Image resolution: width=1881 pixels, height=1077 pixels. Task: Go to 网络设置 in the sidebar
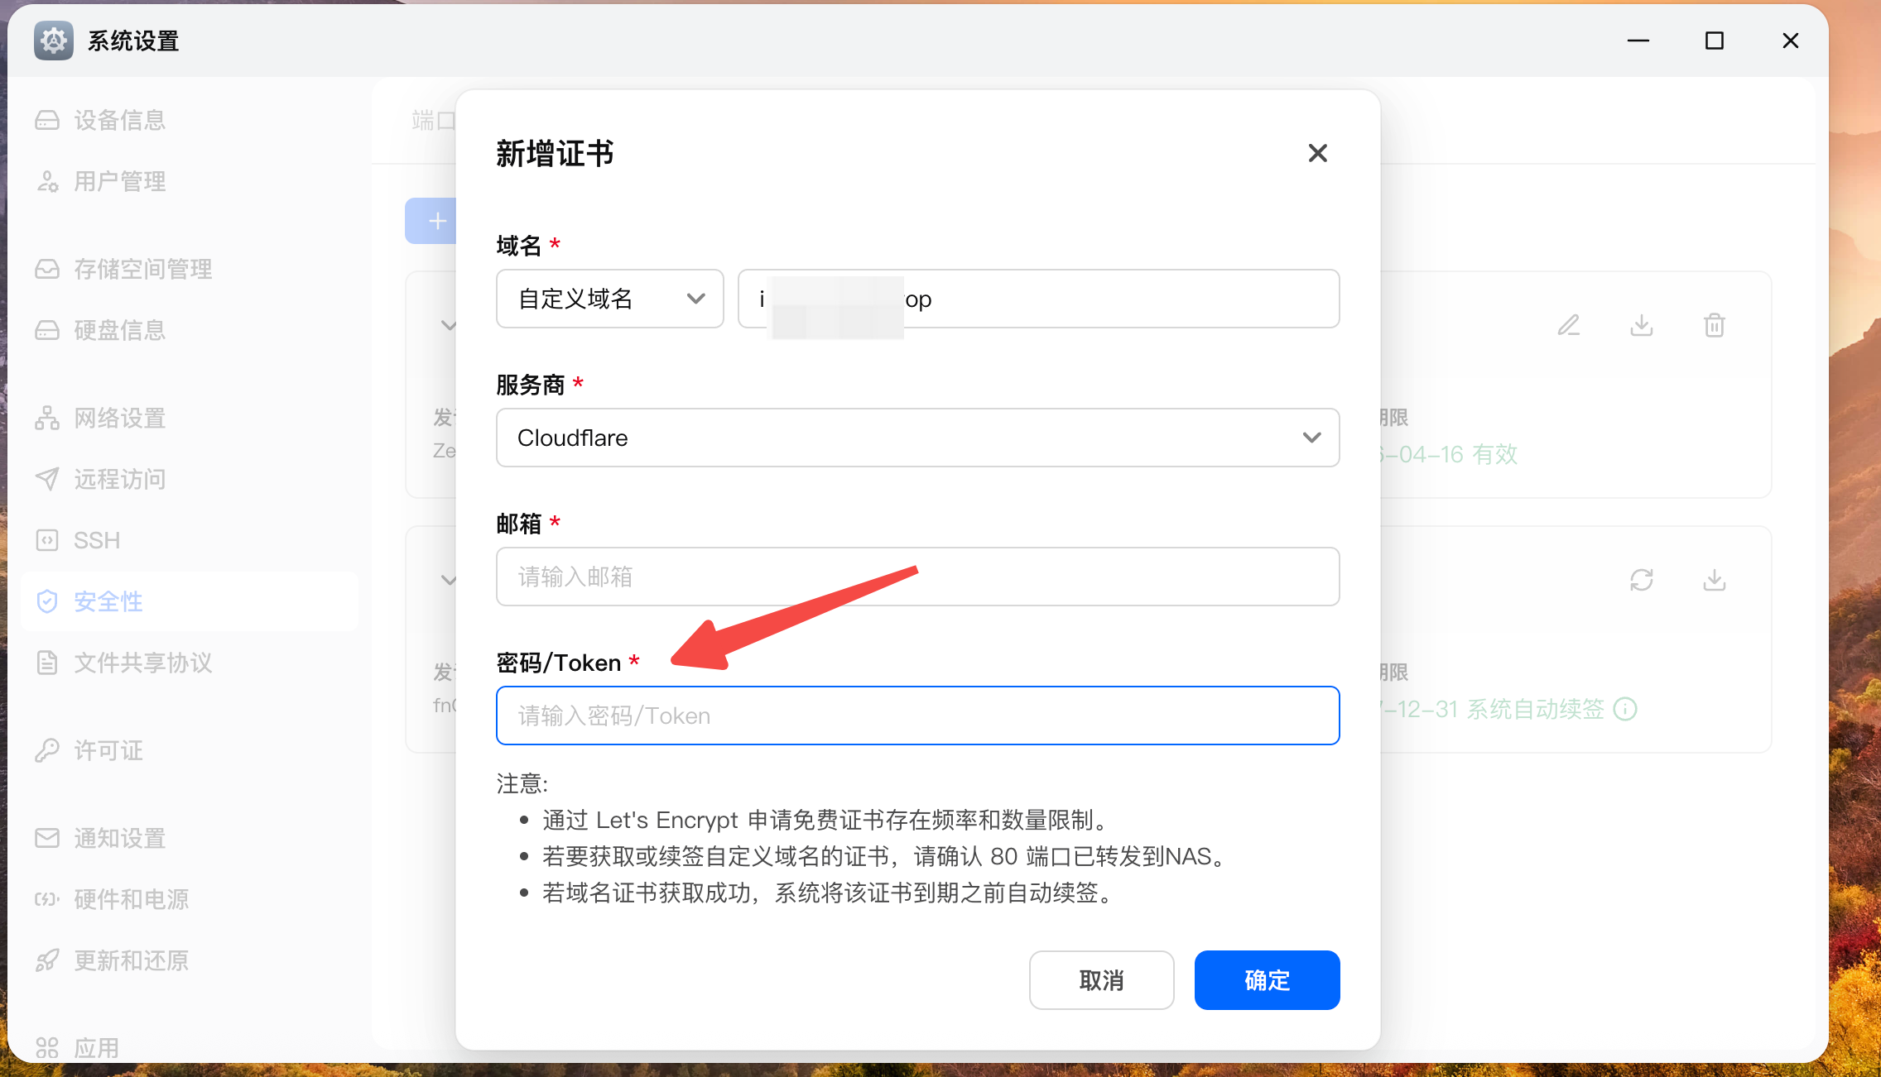coord(119,418)
